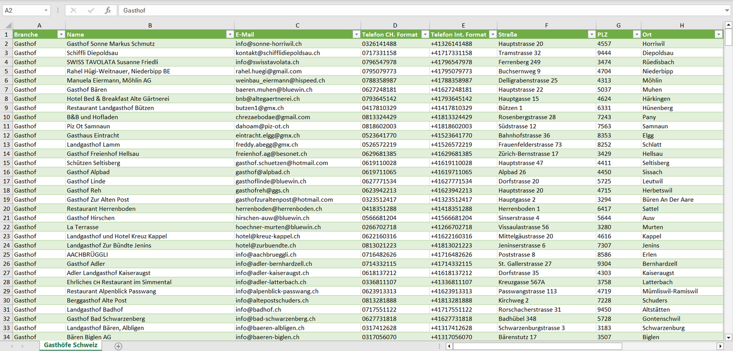Expand the formula bar with the chevron
The image size is (733, 351).
[727, 10]
